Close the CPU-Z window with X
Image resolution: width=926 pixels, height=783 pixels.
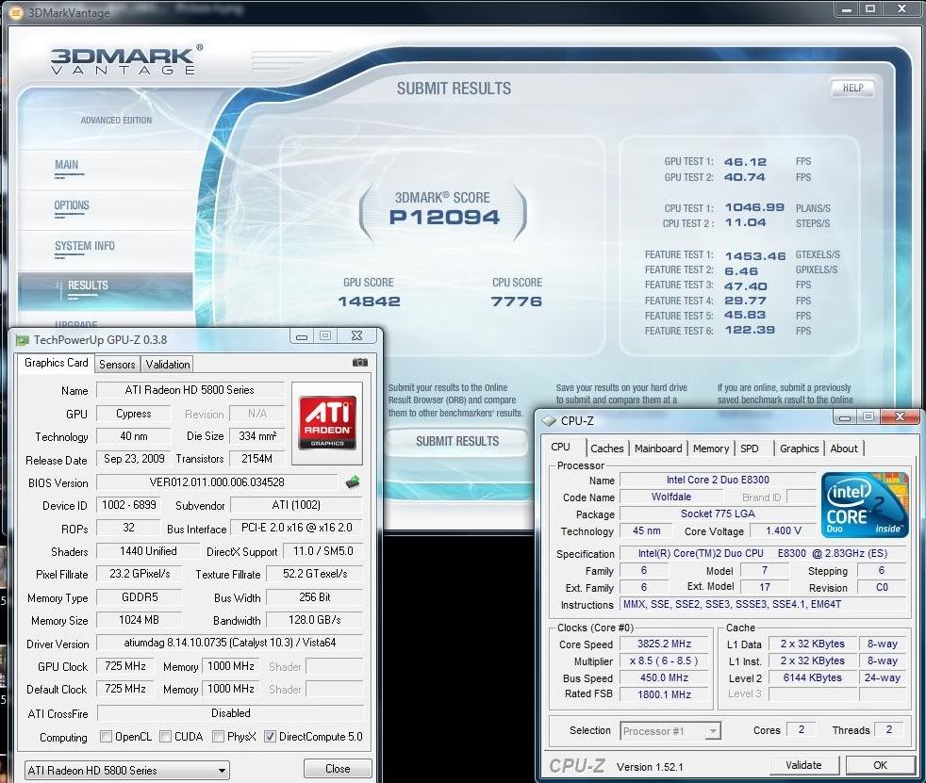pos(900,417)
